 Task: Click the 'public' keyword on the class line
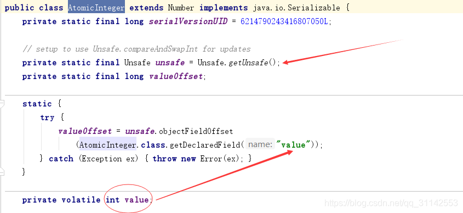click(20, 8)
